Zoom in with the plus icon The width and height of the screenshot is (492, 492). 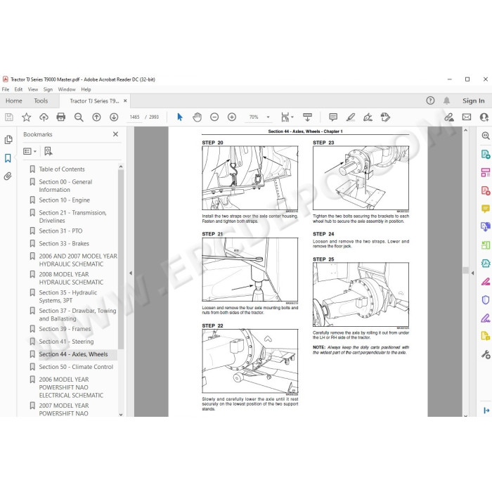point(232,117)
